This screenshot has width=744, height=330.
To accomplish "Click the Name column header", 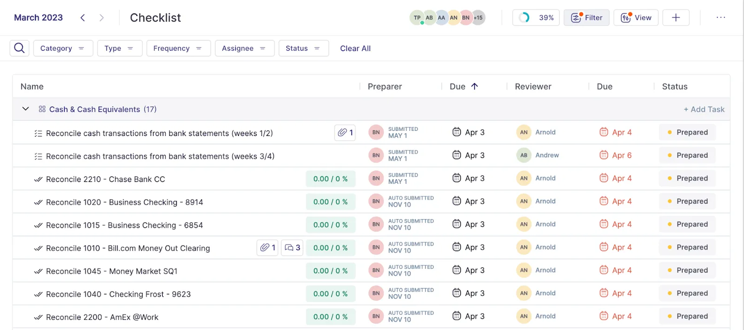I will (x=32, y=86).
